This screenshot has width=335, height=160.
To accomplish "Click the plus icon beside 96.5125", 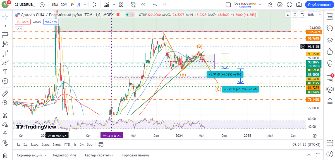I will point(303,47).
